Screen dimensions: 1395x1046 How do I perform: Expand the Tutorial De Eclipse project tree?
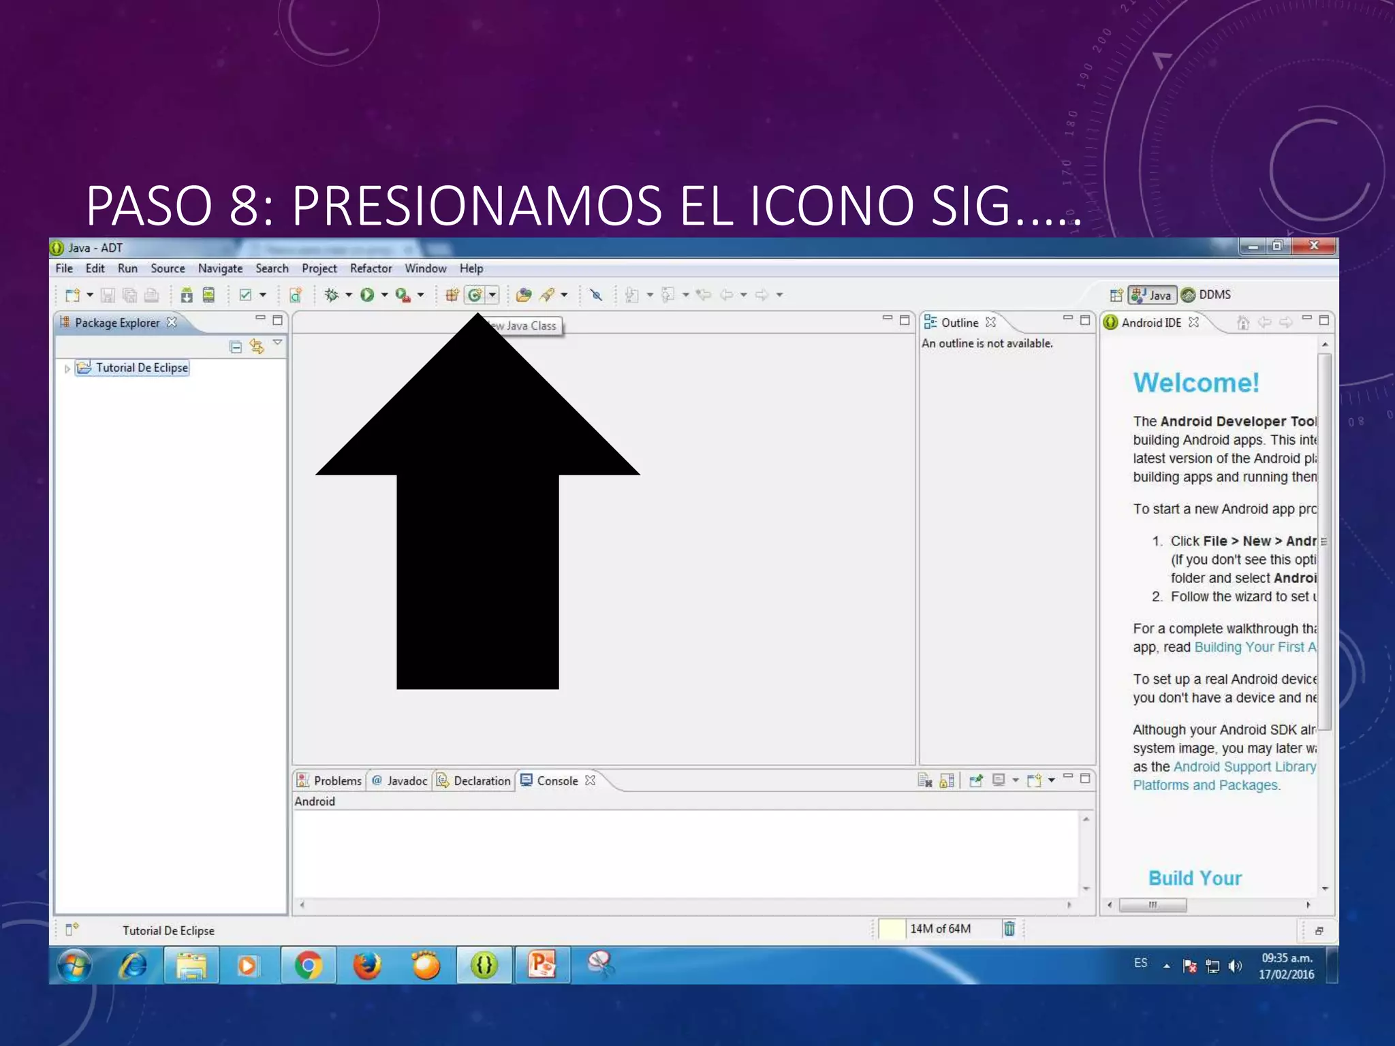(x=67, y=368)
